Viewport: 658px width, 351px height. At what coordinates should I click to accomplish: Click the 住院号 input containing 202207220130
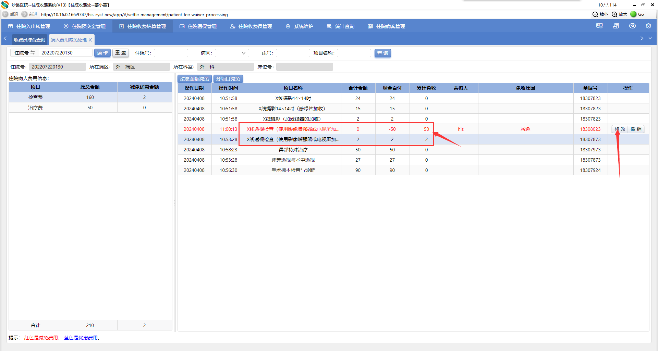click(65, 53)
